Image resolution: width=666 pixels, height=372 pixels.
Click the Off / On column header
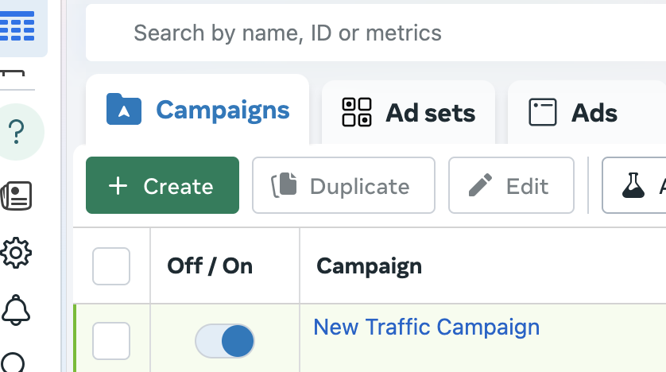[210, 265]
